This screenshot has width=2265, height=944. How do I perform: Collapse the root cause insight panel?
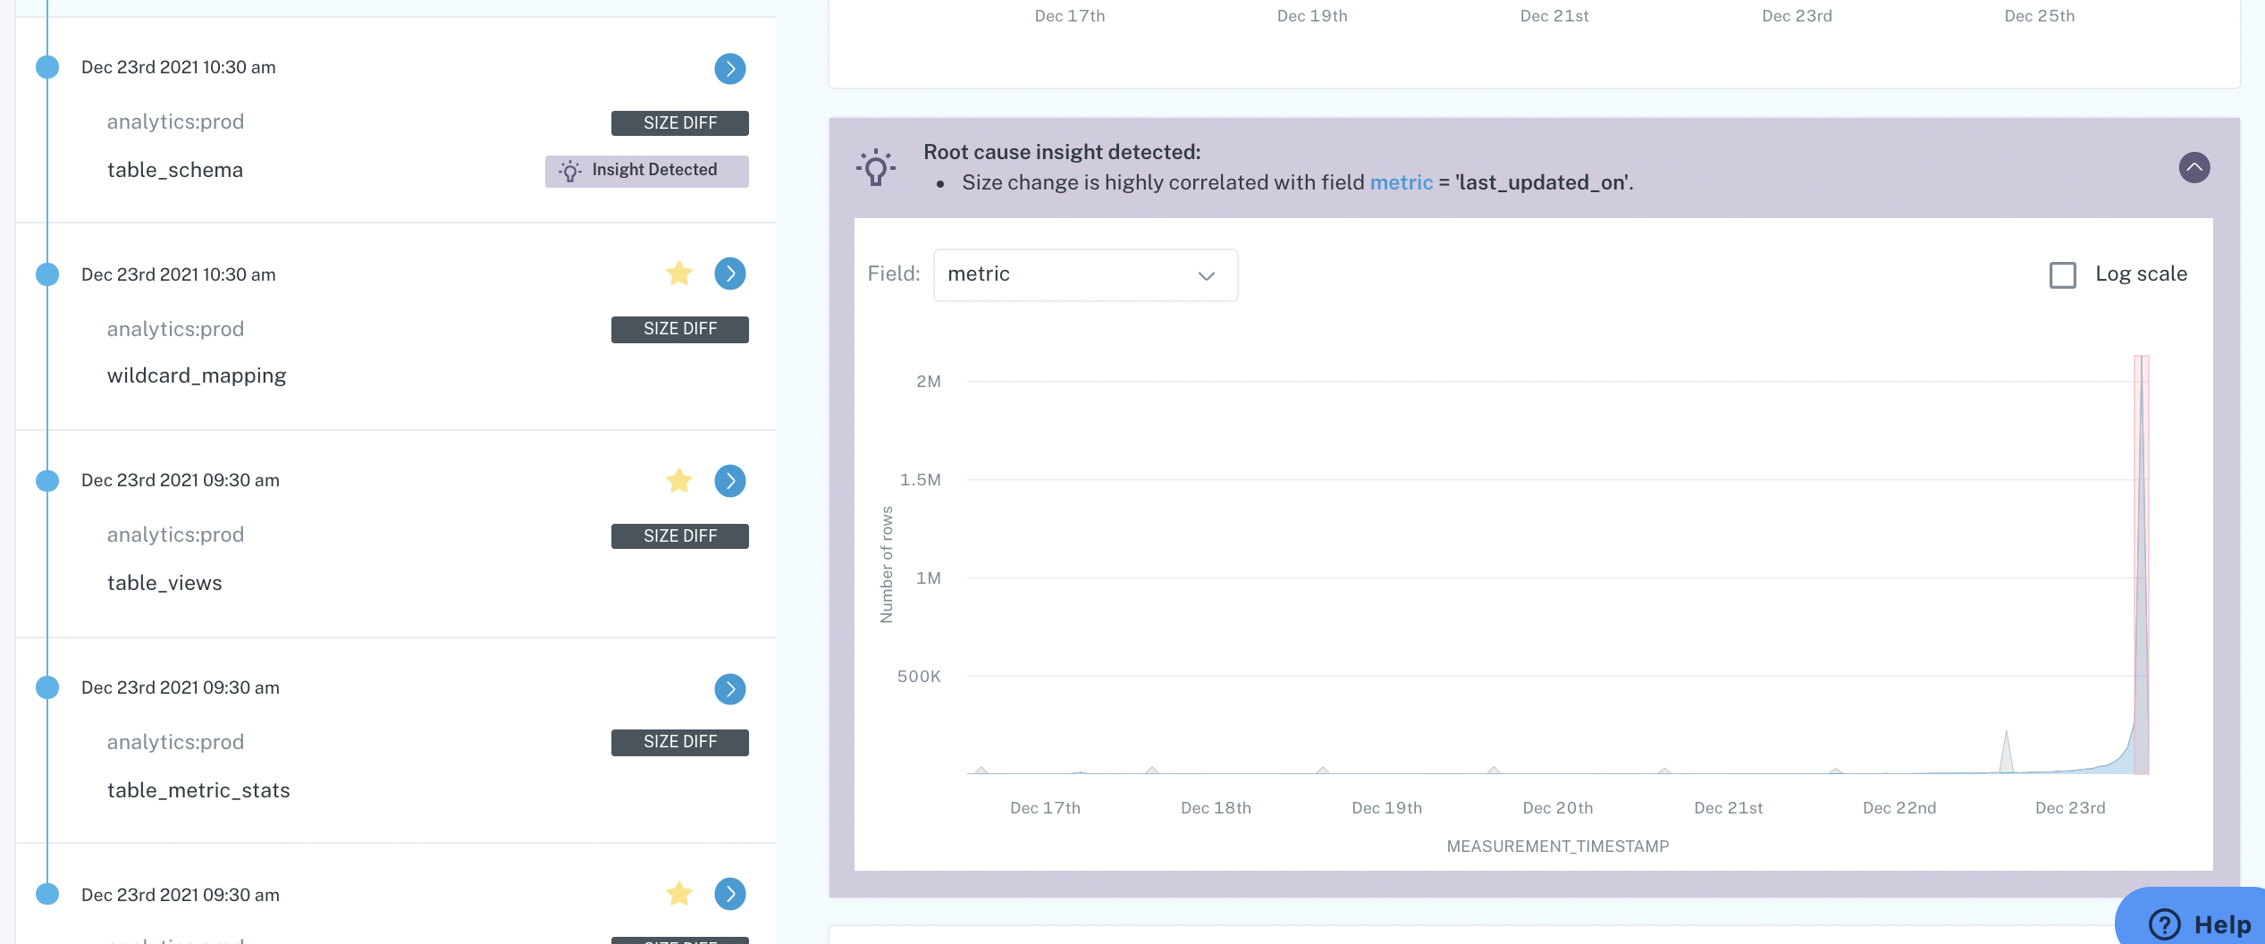(2194, 167)
